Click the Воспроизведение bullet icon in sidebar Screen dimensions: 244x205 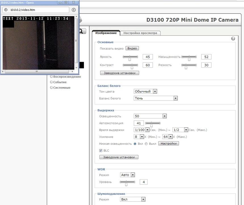(x=51, y=77)
